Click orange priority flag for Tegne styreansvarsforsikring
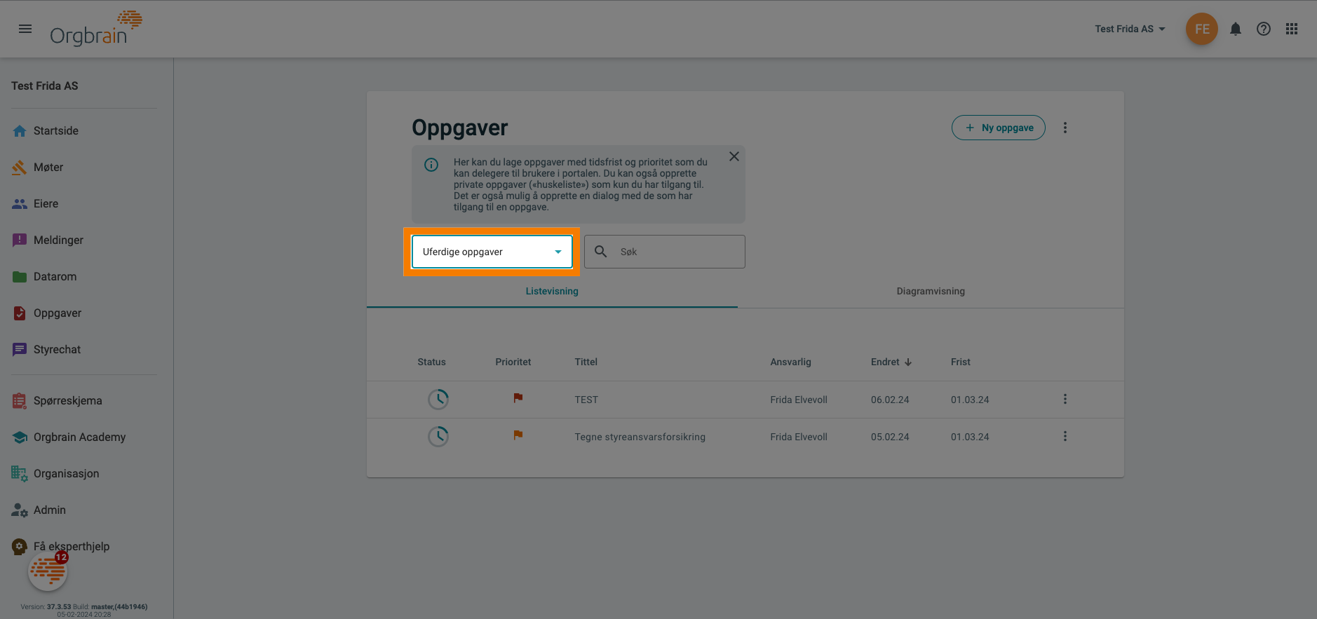The image size is (1317, 619). [x=518, y=435]
